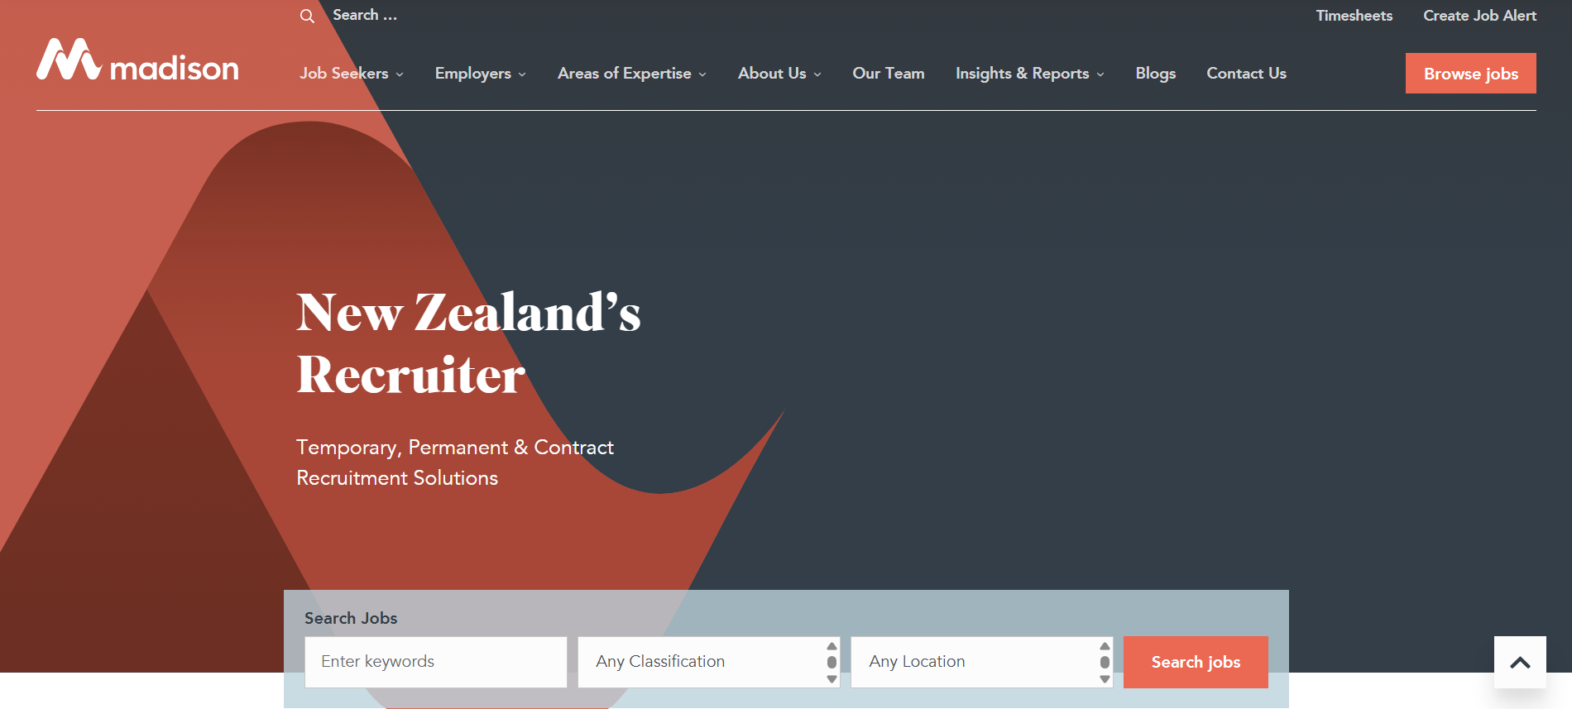Click the Employers menu chevron

coord(522,74)
